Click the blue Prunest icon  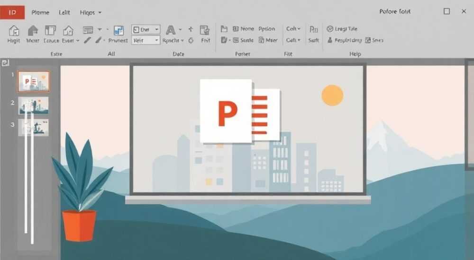pos(118,30)
